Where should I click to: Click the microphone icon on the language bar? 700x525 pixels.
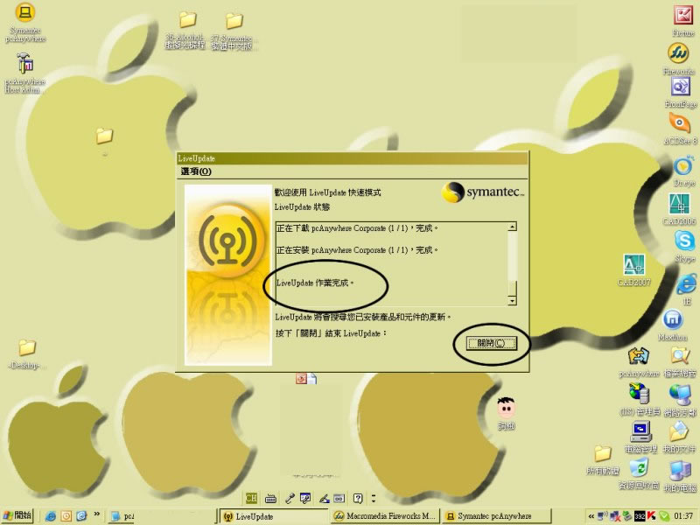290,498
